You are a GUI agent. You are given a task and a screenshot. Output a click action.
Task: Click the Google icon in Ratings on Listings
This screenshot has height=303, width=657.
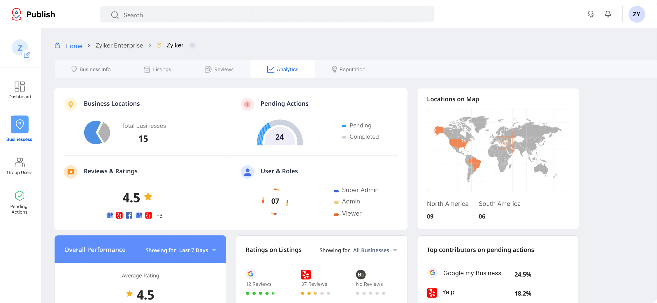point(251,274)
